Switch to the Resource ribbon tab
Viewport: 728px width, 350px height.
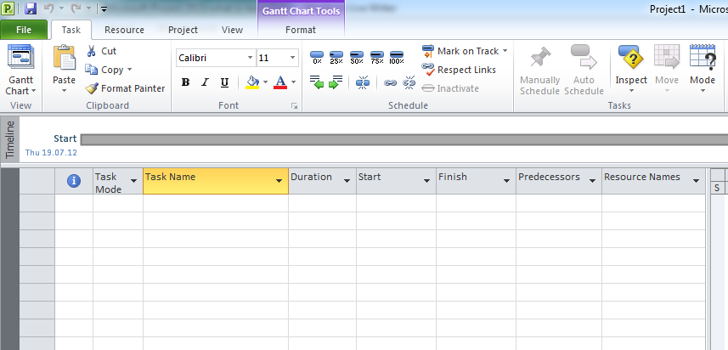click(124, 30)
